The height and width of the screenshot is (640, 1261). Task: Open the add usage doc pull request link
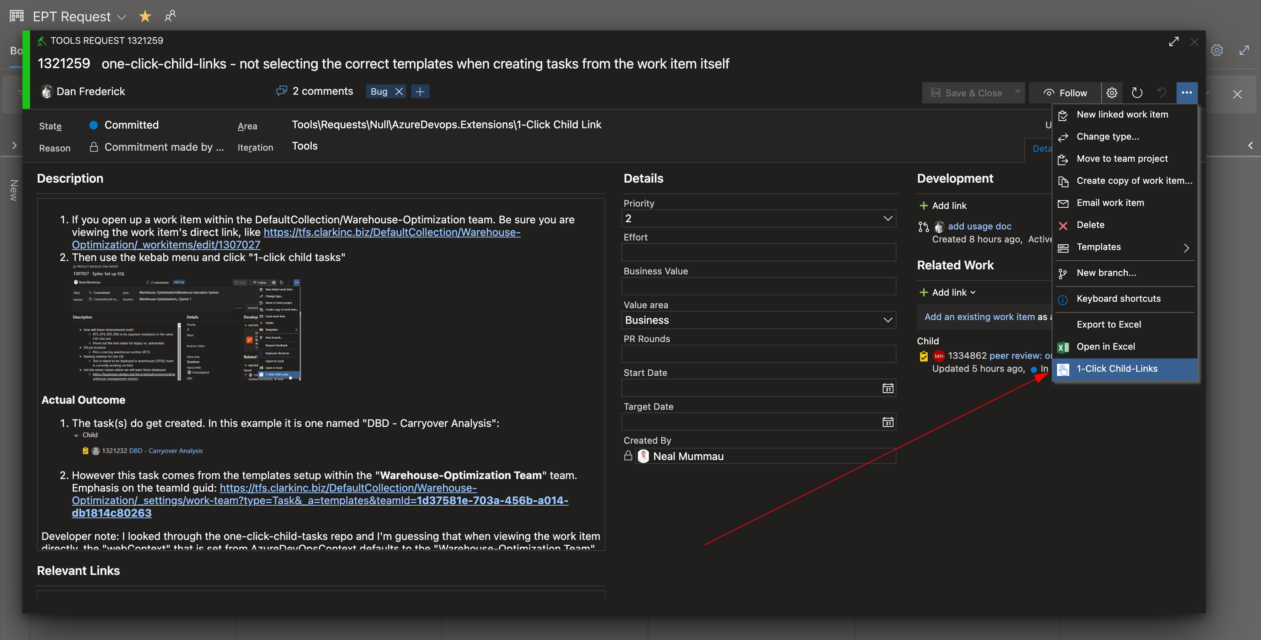979,226
